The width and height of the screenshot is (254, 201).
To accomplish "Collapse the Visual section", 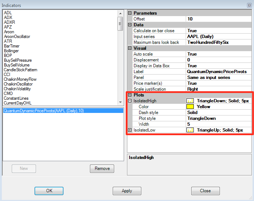I will [130, 48].
